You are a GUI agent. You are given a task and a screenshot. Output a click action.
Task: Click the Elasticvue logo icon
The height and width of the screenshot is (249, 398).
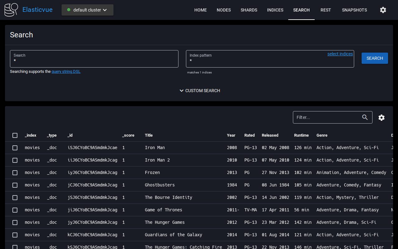tap(11, 10)
